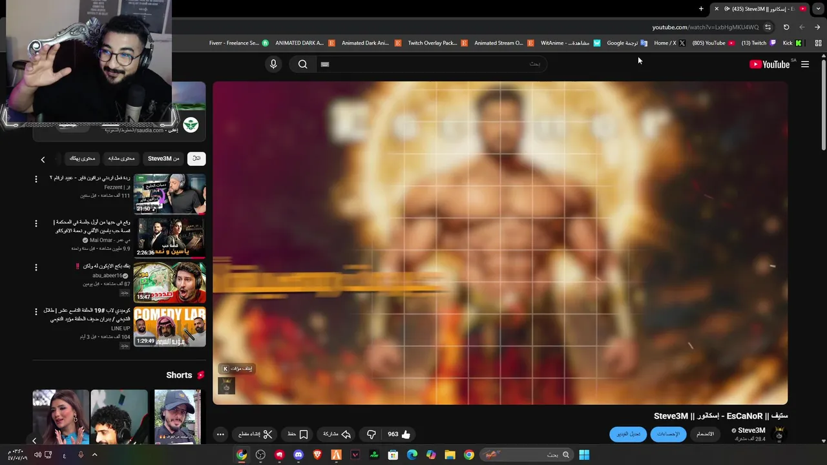Open the Windows Start button
Viewport: 827px width, 465px height.
(x=584, y=455)
